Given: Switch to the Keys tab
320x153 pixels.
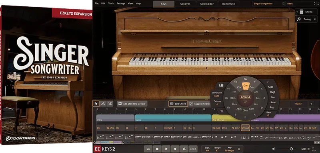Looking at the screenshot, I should tap(164, 4).
